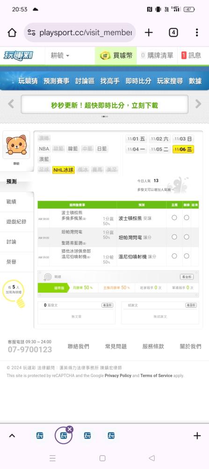Select main pick radio for 坦帕灣閃電

tap(174, 237)
